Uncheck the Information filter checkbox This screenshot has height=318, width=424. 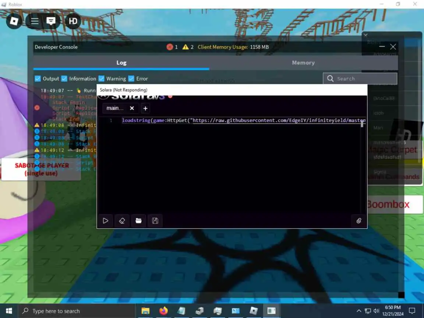64,79
